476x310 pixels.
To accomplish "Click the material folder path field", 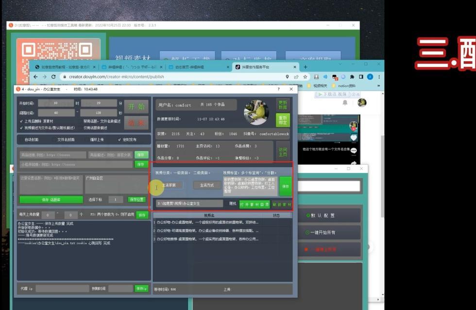I will 189,204.
